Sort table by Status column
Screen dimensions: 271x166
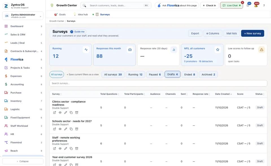coord(260,94)
